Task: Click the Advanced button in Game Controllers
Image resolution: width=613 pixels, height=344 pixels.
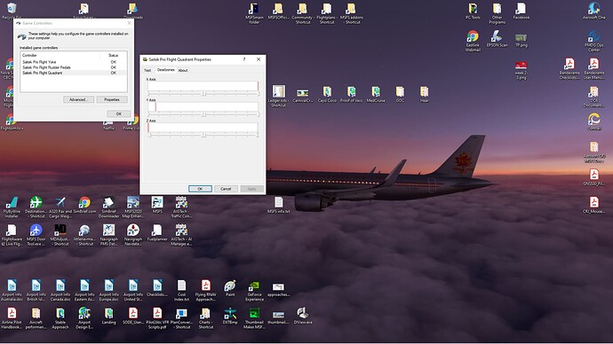Action: click(x=78, y=99)
